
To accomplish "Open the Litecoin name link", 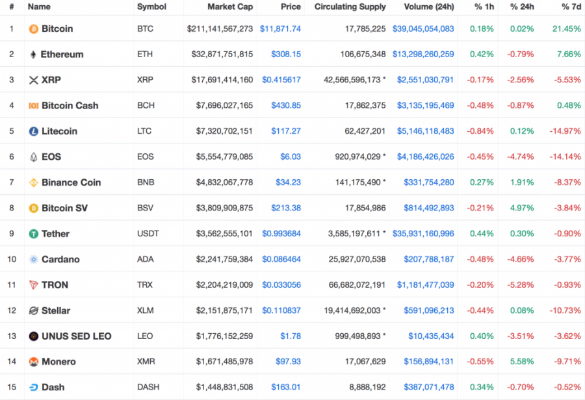I will [x=59, y=131].
